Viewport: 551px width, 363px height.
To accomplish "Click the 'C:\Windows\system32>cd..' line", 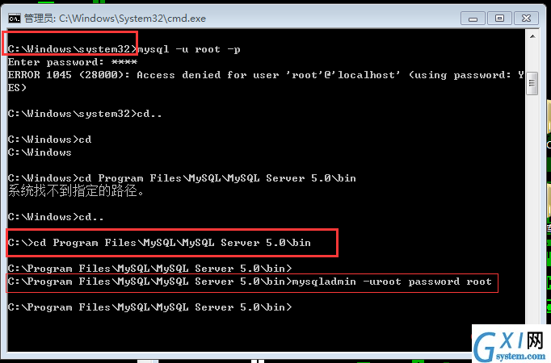I will coord(85,114).
